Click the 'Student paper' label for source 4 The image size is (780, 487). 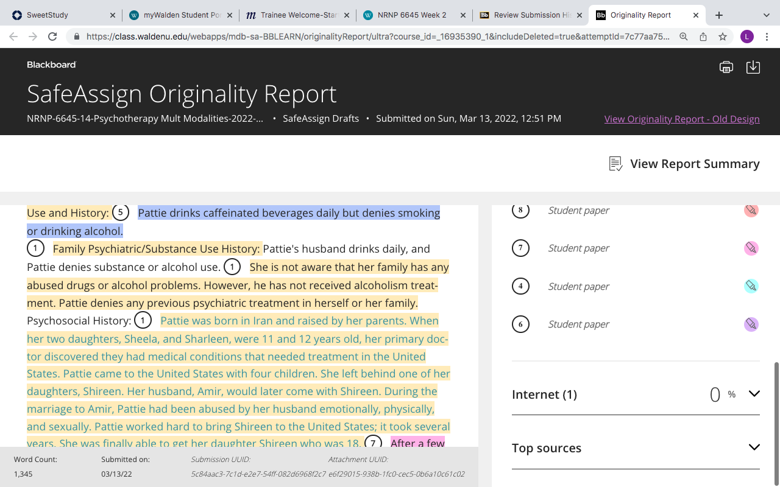point(578,286)
